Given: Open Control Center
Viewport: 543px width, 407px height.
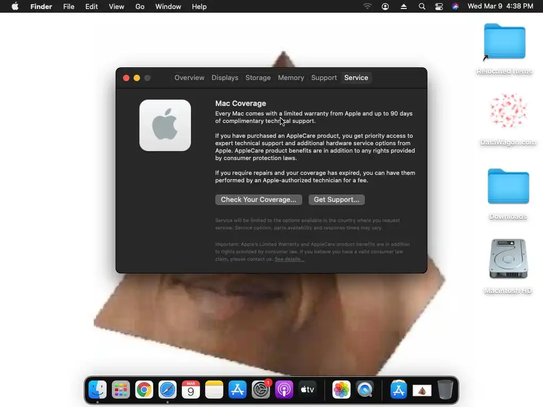Looking at the screenshot, I should click(x=439, y=6).
